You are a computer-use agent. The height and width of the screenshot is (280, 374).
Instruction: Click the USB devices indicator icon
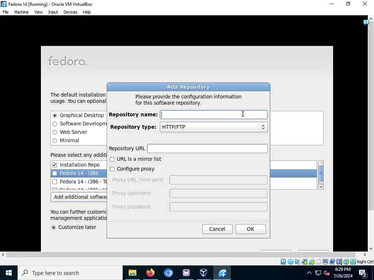312,262
